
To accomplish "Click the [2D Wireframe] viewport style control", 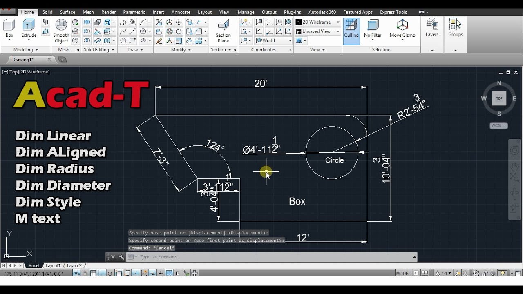I will pos(35,72).
